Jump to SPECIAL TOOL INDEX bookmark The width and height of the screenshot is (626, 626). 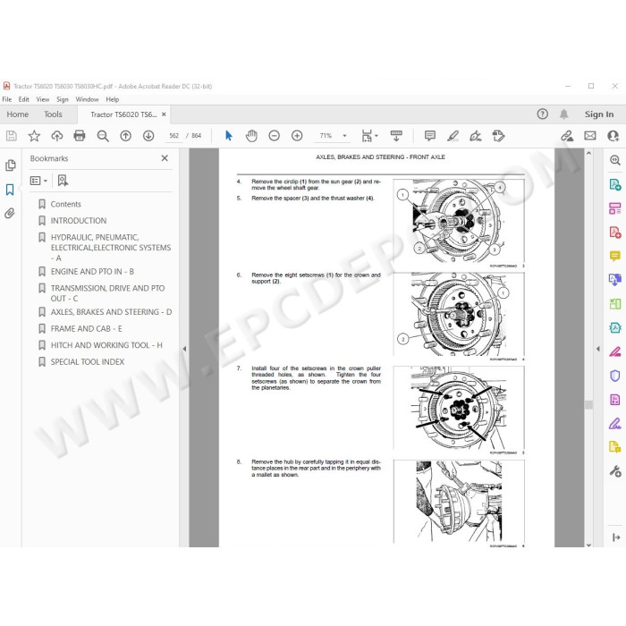[88, 361]
